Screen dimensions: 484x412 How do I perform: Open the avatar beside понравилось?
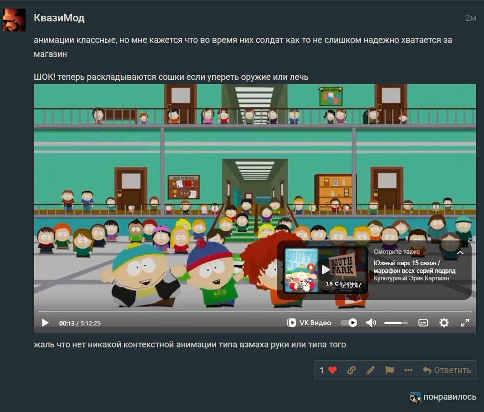415,397
